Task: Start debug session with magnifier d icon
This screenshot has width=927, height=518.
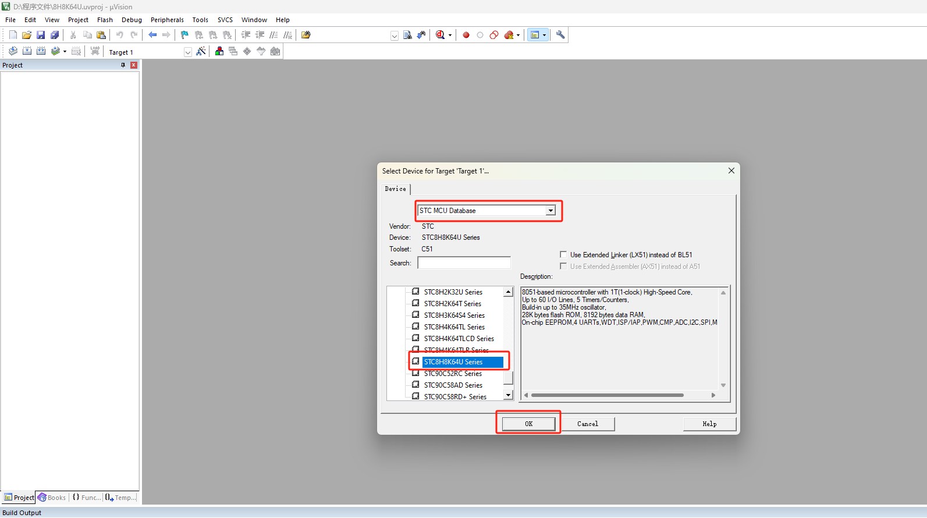Action: [x=441, y=35]
